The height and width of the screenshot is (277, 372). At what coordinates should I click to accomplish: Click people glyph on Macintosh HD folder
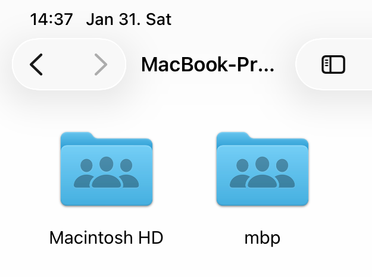(107, 174)
